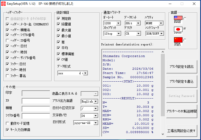Open ハンドシェーク dropdown showing XON/XOFF

[155, 34]
